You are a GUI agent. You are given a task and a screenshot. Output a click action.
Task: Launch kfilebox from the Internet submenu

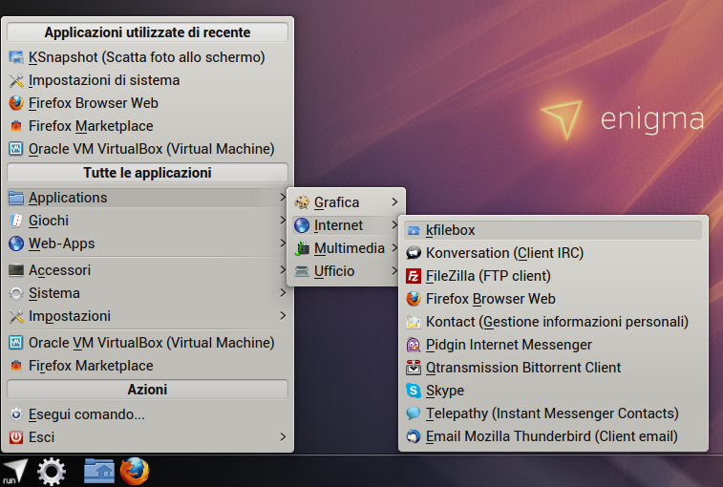pos(553,230)
